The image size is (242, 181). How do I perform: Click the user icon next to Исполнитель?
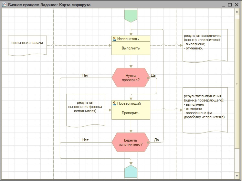114,39
